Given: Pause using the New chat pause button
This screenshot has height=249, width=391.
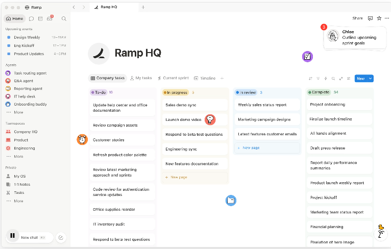Looking at the screenshot, I should (12, 236).
